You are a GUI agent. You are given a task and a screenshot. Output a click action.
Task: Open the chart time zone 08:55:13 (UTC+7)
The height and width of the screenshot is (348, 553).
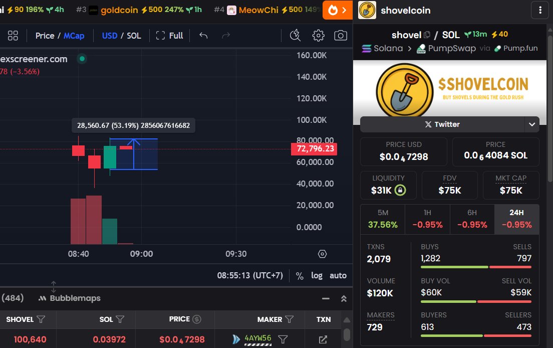pos(249,275)
